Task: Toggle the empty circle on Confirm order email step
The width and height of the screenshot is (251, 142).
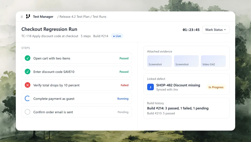Action: coord(28,112)
